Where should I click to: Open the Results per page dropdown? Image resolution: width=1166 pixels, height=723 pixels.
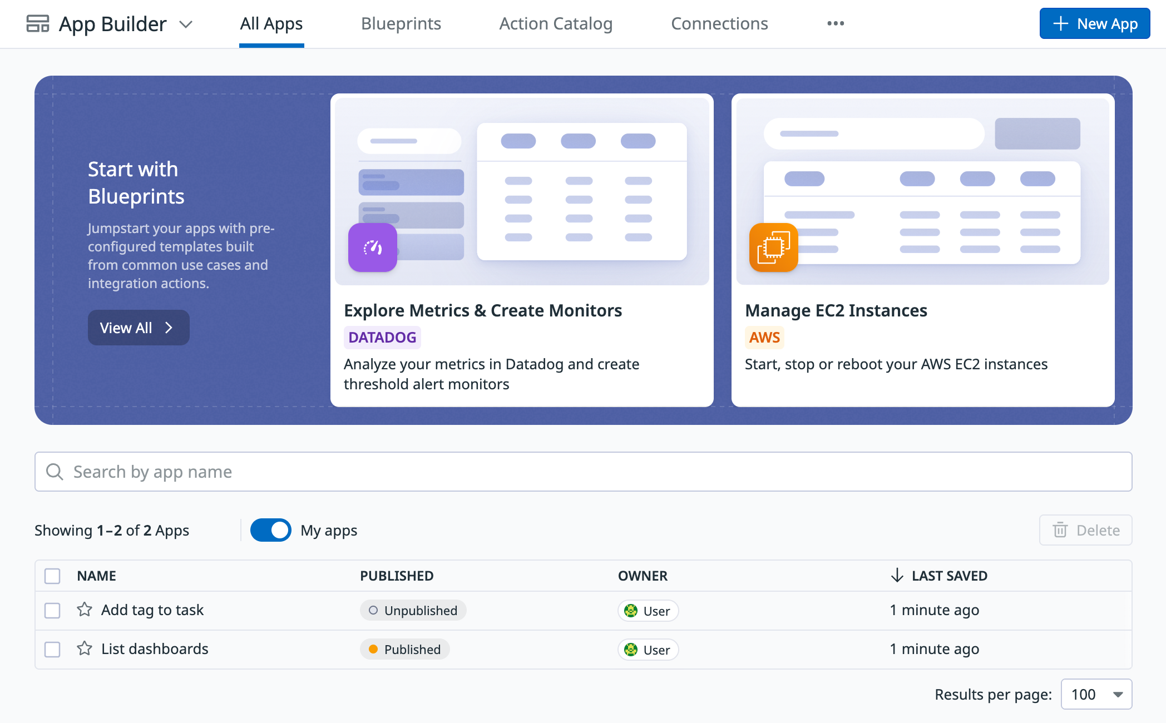coord(1096,694)
